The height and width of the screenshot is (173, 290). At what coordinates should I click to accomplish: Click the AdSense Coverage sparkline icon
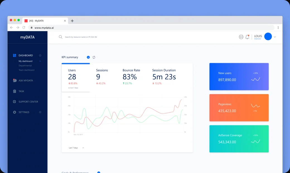tap(255, 141)
